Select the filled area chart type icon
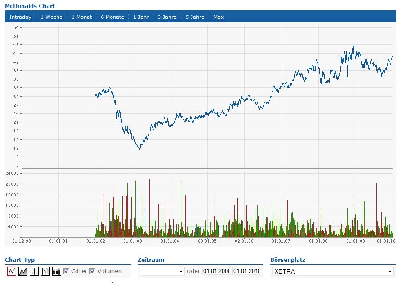Screen dimensions: 401x283 point(23,271)
